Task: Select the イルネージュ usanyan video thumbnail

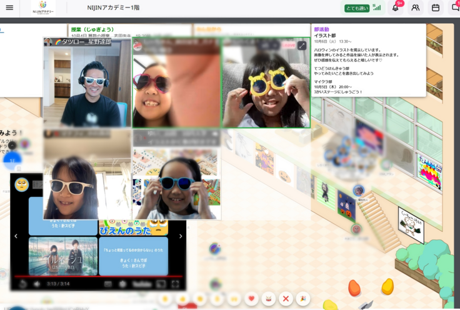Action: click(x=62, y=255)
